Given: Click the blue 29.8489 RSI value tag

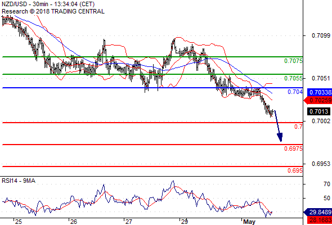Looking at the screenshot, I should (318, 212).
